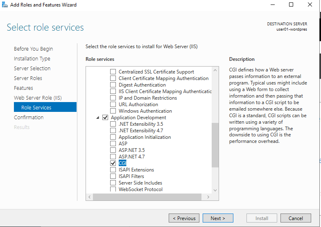Go to Before You Begin step
The image size is (321, 227).
coord(34,49)
